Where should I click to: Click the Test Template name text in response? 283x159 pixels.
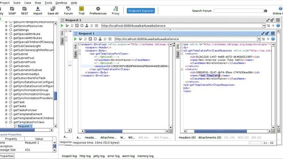(x=209, y=76)
